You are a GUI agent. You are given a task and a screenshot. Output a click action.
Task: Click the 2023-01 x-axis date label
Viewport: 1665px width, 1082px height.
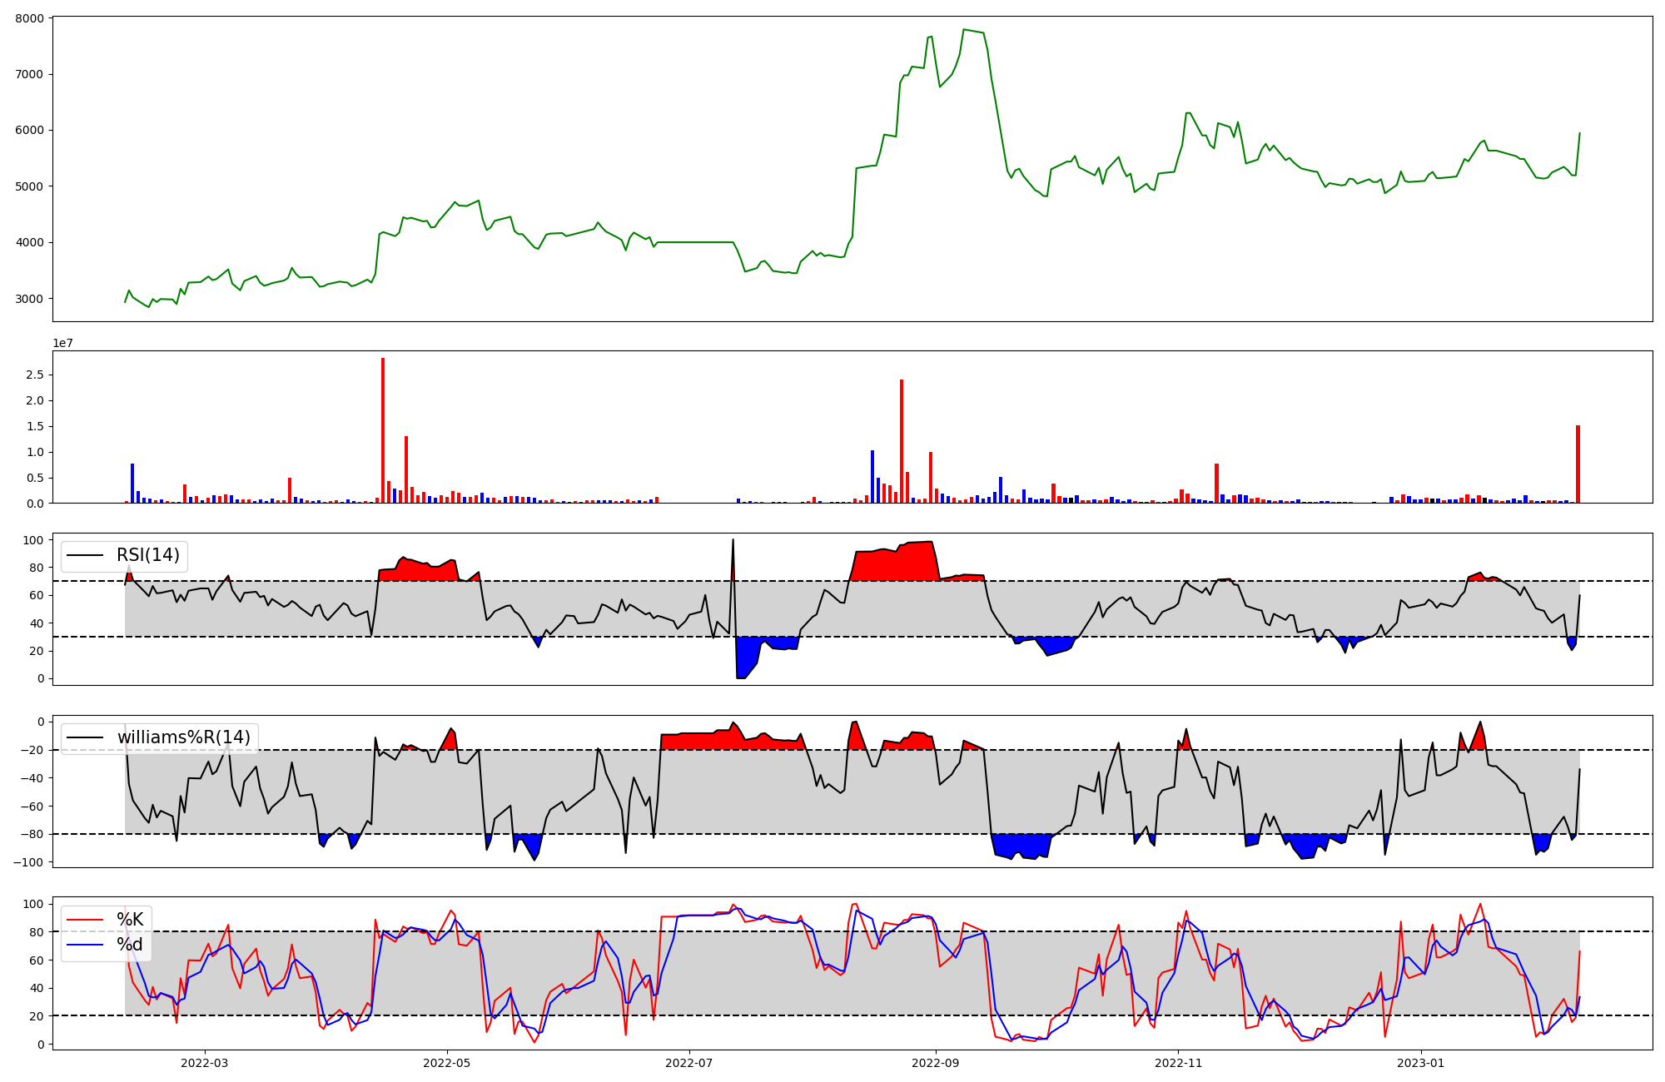(1420, 1063)
